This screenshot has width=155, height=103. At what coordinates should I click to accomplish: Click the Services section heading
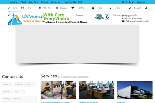(x=49, y=76)
